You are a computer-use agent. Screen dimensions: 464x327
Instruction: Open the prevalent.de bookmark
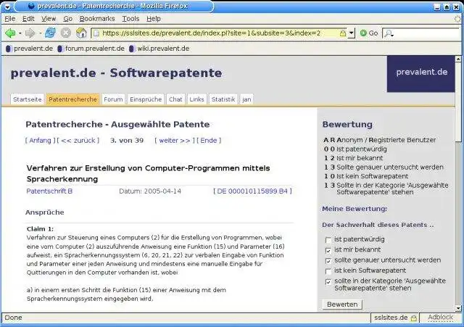coord(29,49)
